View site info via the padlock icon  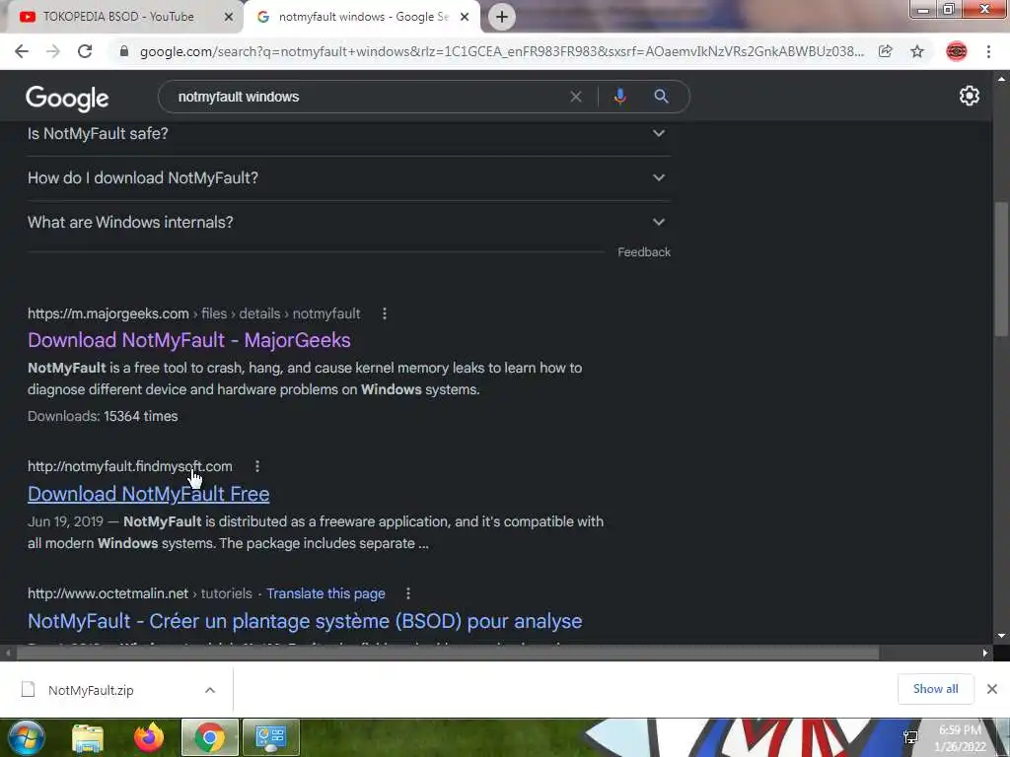click(x=124, y=51)
